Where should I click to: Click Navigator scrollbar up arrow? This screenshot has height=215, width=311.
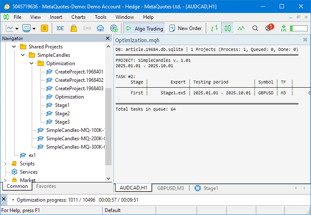108,46
